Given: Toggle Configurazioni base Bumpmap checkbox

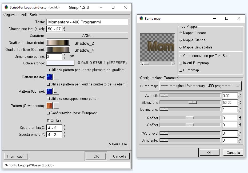Looking at the screenshot, I should pyautogui.click(x=48, y=113).
